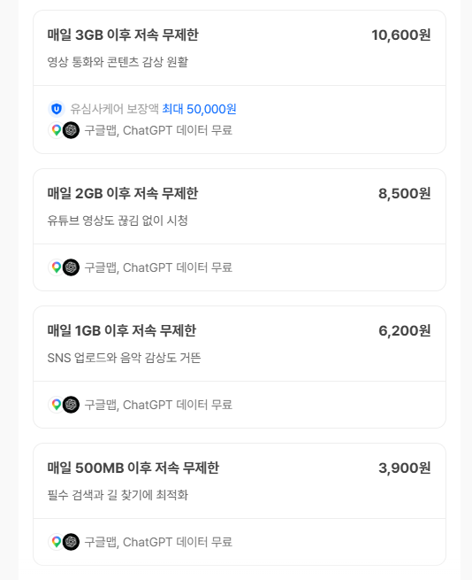Click ChatGPT icon in 2GB plan

pyautogui.click(x=71, y=267)
